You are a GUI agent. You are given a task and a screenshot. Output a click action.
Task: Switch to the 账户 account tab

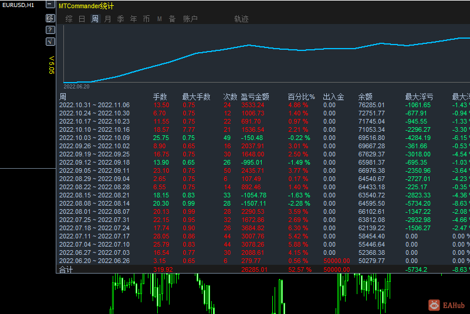tap(190, 19)
